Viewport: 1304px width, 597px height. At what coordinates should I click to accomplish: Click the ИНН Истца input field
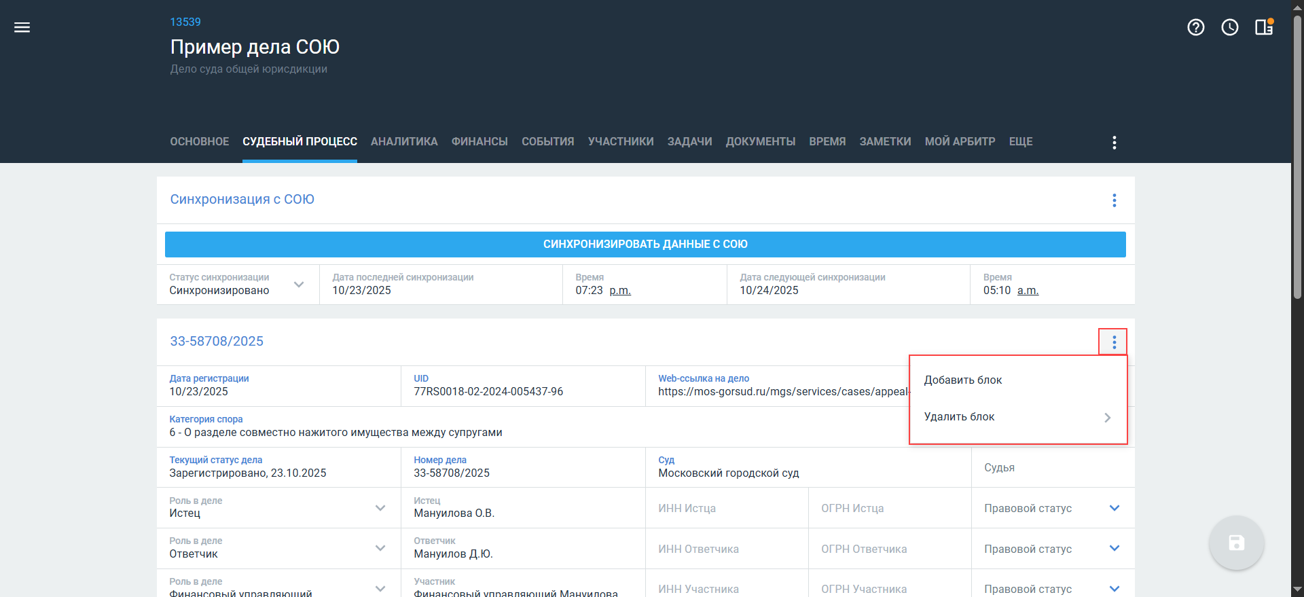pyautogui.click(x=726, y=508)
